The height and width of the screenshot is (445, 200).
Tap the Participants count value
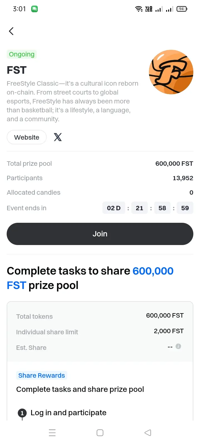click(183, 178)
